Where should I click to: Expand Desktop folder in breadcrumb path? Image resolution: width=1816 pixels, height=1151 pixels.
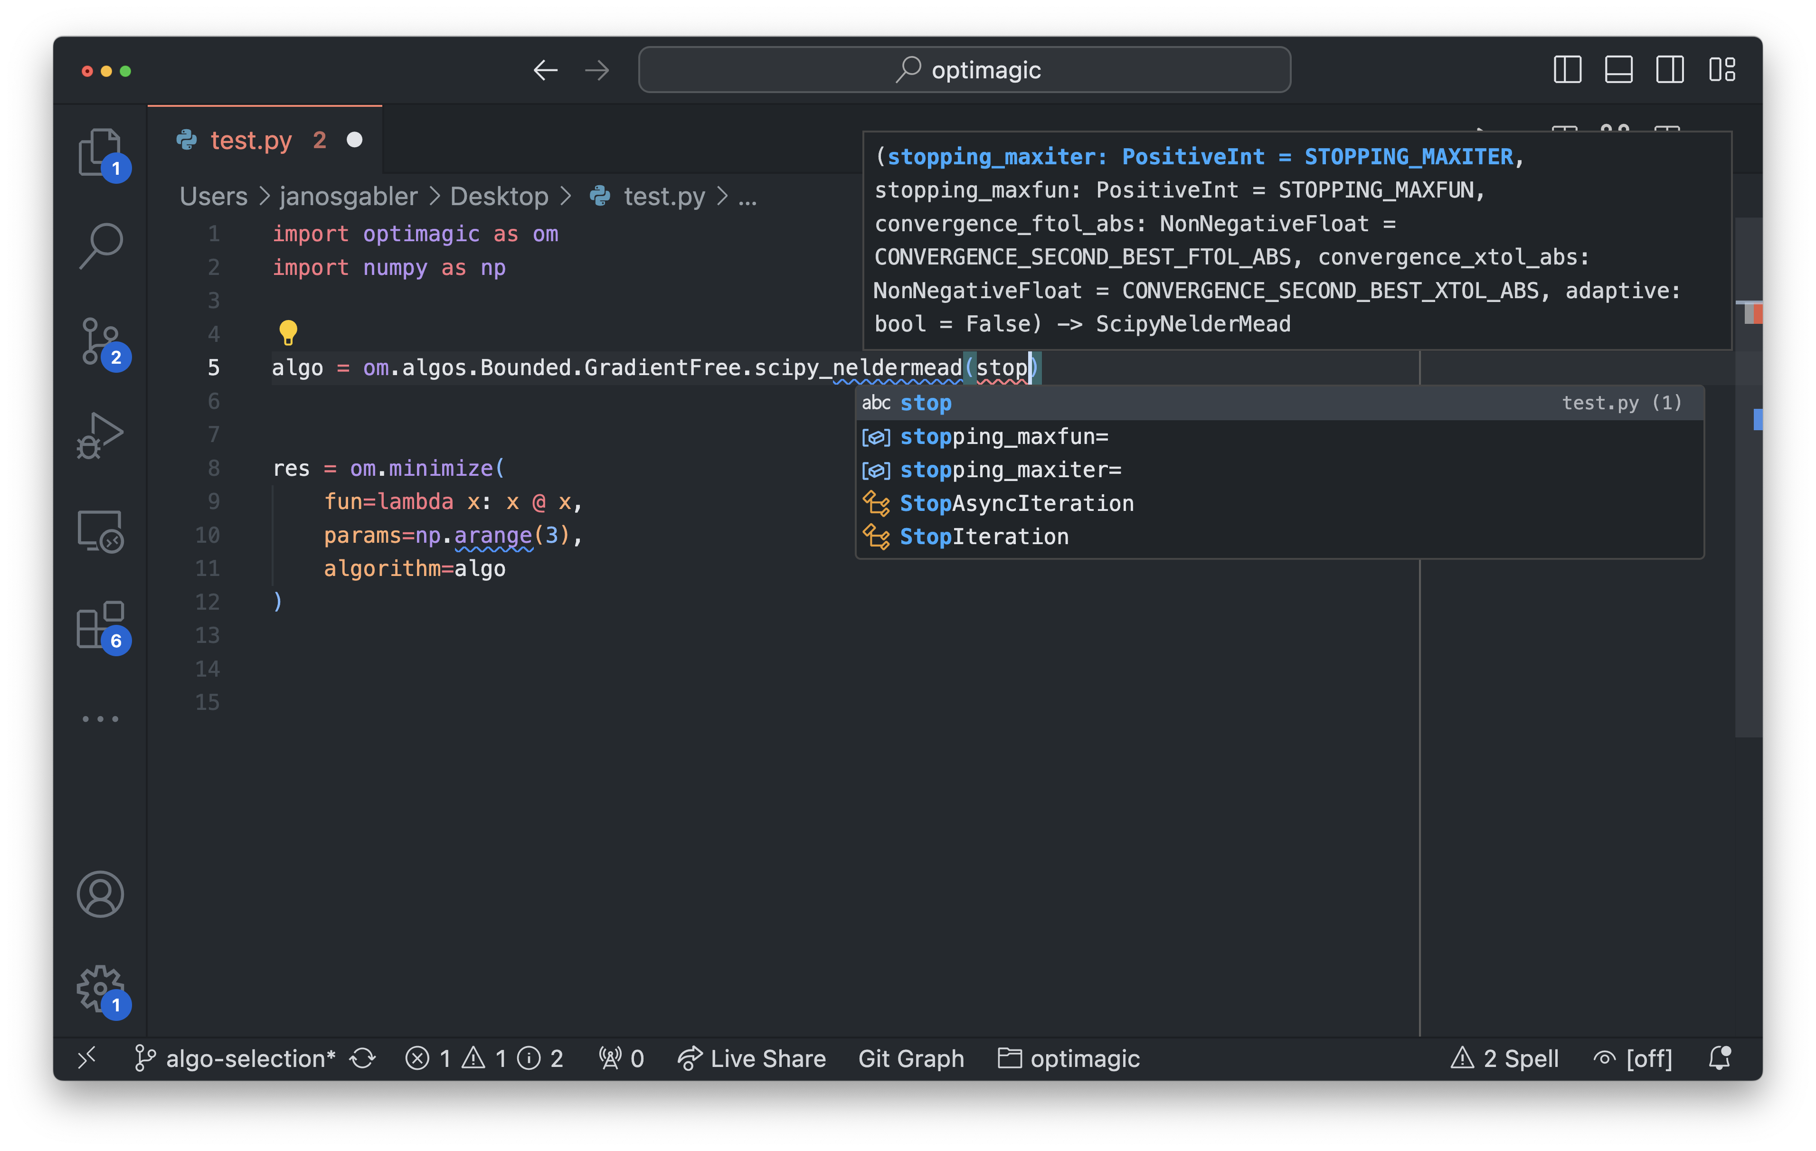(499, 196)
